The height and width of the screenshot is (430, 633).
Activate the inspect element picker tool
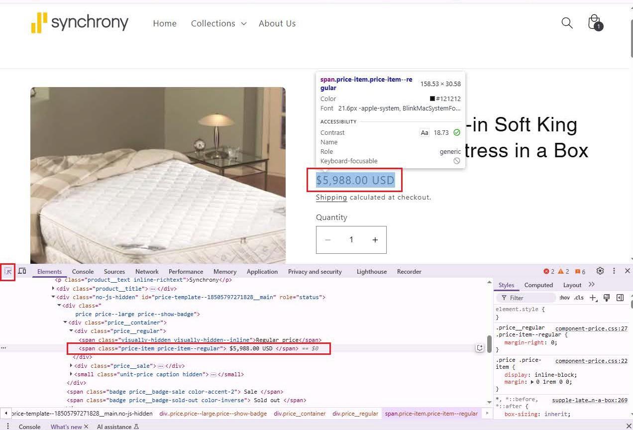[8, 271]
